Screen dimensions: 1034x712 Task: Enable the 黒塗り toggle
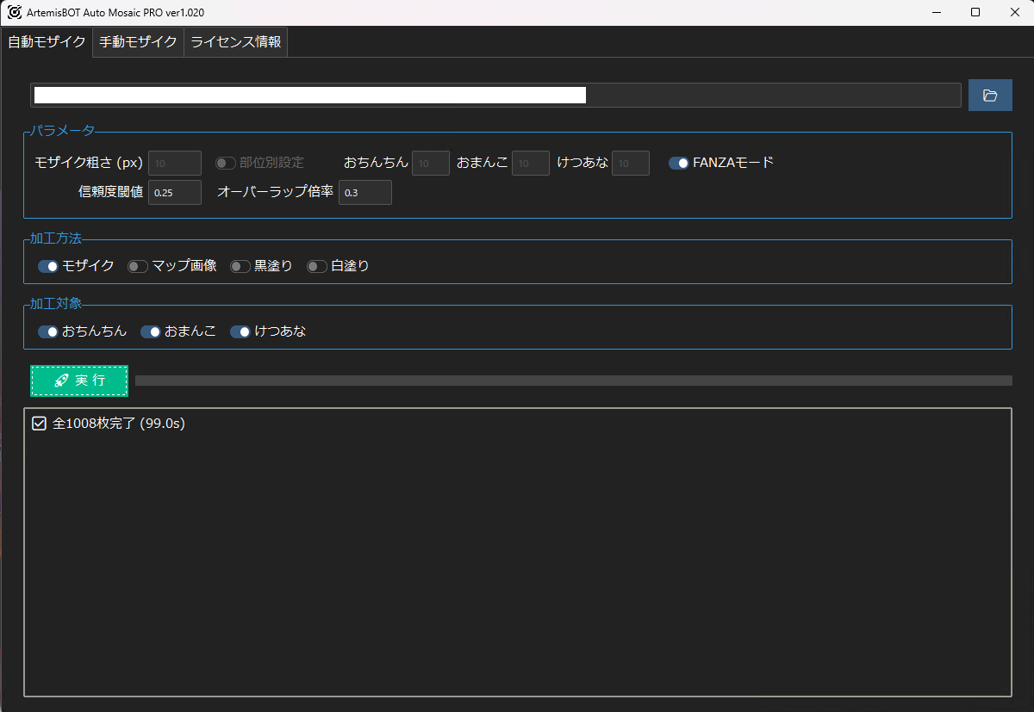(240, 266)
